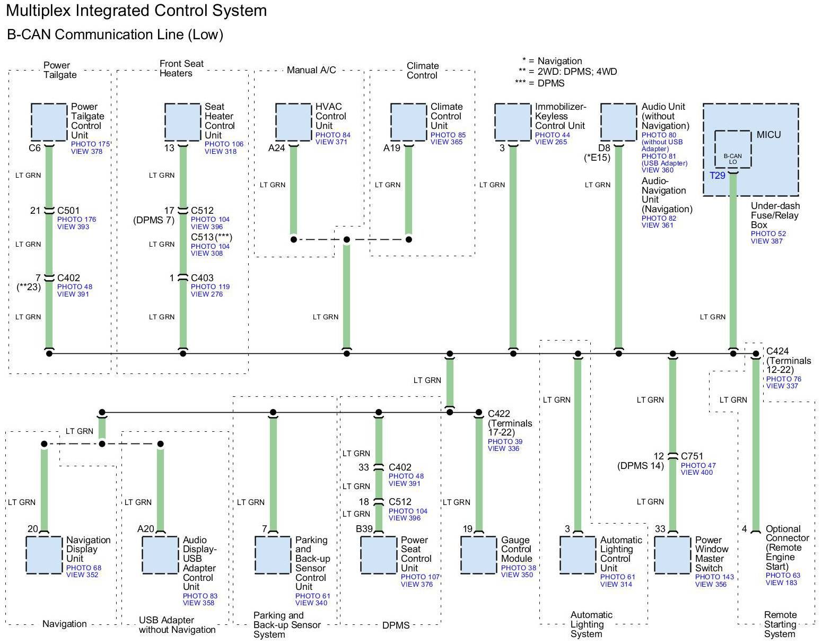Select the Automatic Lighting Control Unit box

(578, 555)
